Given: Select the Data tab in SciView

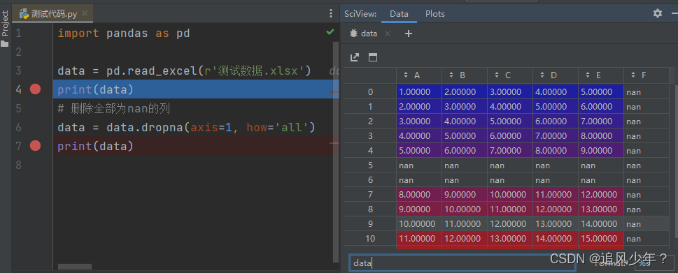Looking at the screenshot, I should tap(399, 14).
